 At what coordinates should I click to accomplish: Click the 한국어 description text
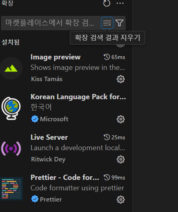41,107
